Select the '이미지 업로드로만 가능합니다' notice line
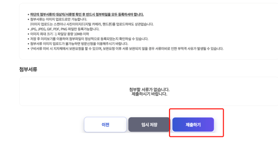Screen dimensions: 278x147 coord(59,19)
